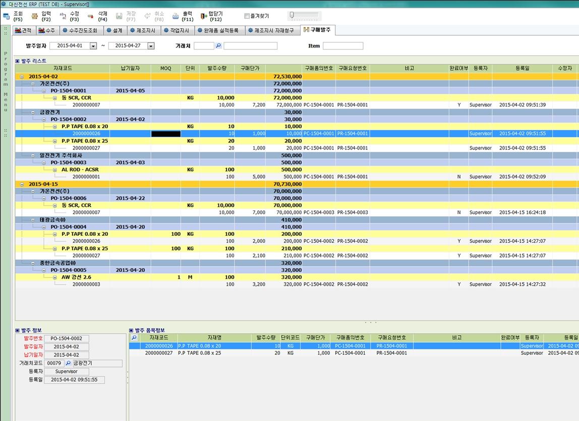Click the application icon in the title bar

point(4,4)
